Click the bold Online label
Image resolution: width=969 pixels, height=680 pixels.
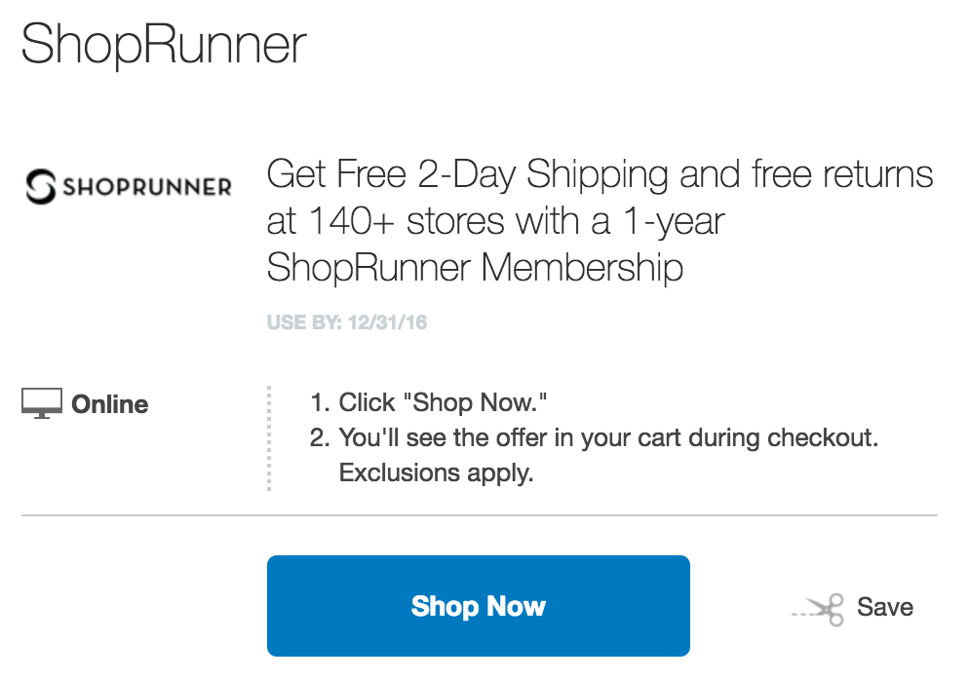pos(110,404)
